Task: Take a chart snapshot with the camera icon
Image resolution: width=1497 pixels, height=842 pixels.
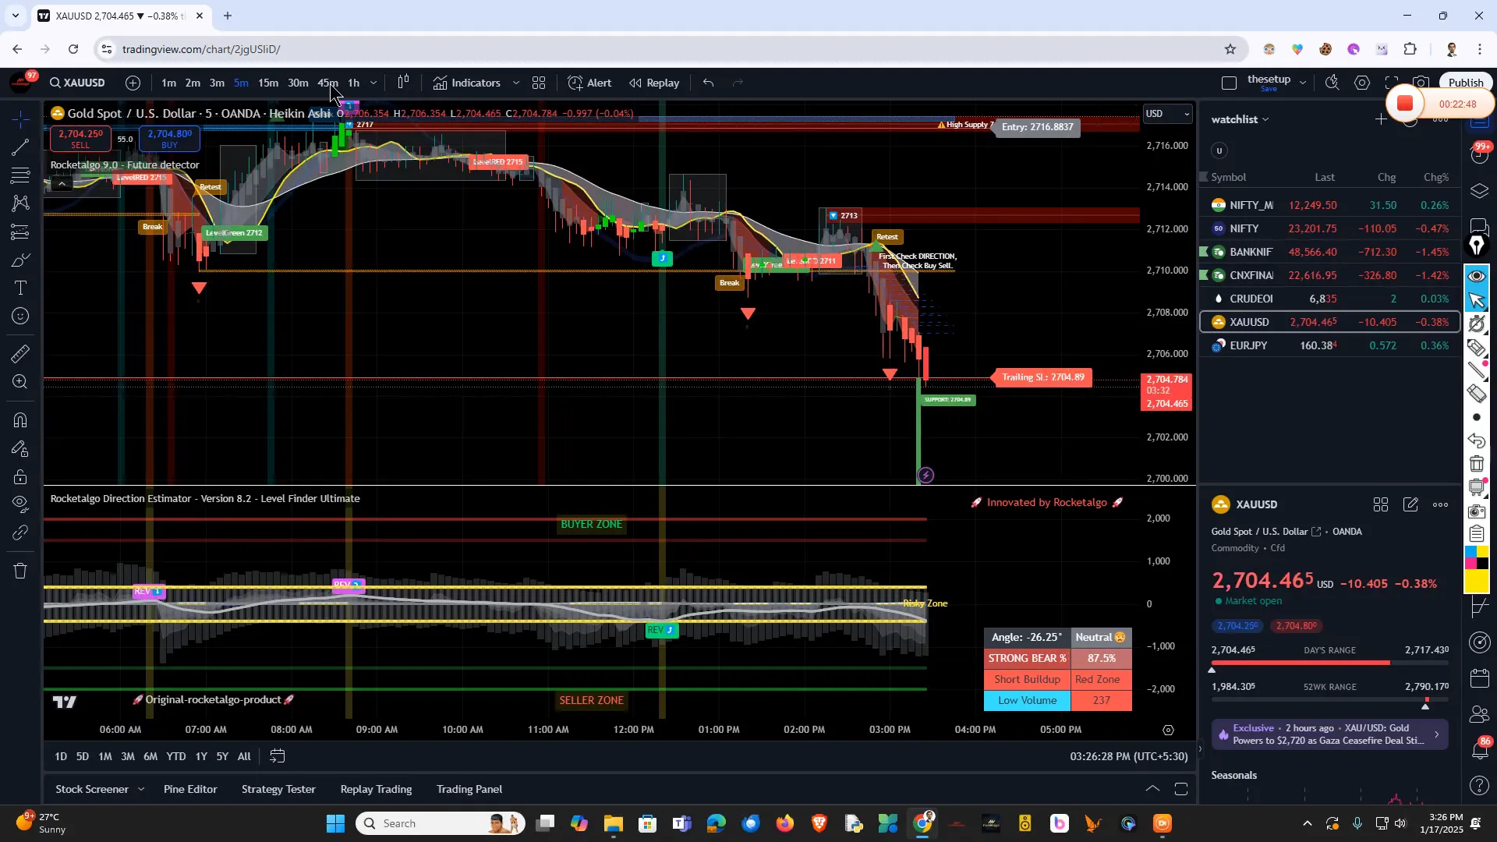Action: (x=1421, y=82)
